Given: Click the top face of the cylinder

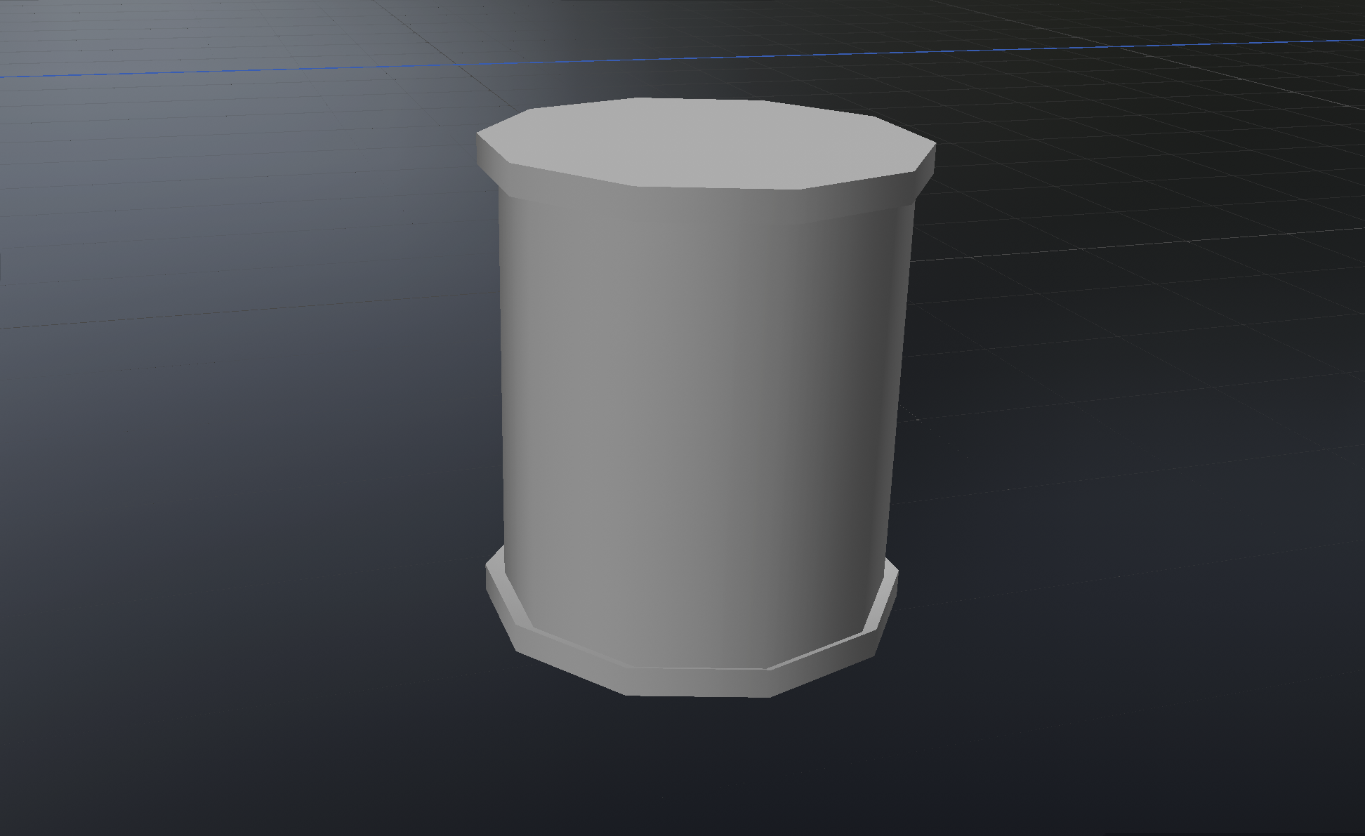Looking at the screenshot, I should (x=702, y=140).
